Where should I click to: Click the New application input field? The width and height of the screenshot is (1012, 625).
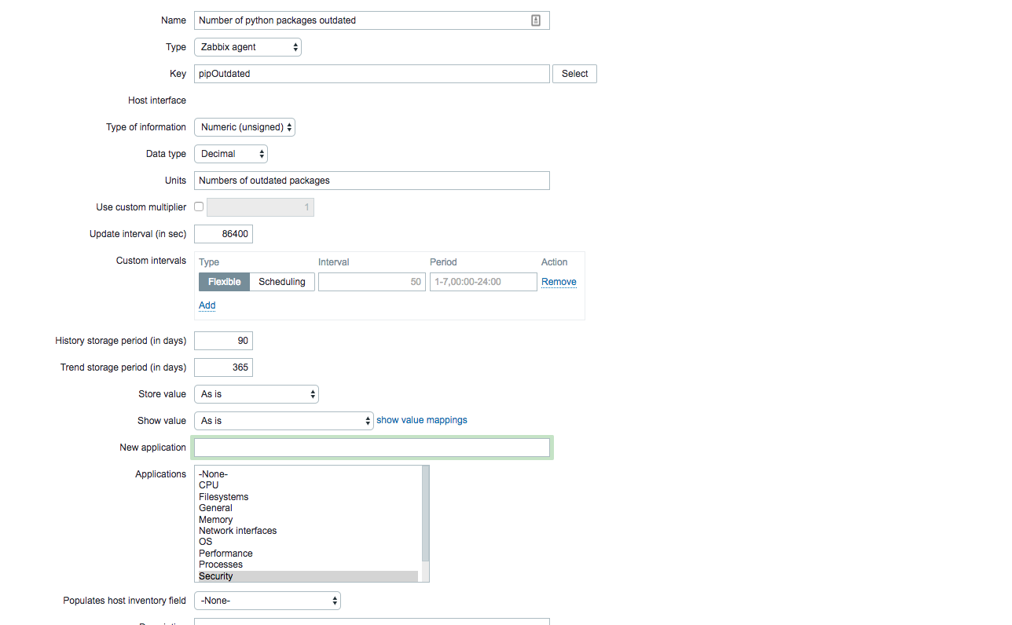point(372,448)
